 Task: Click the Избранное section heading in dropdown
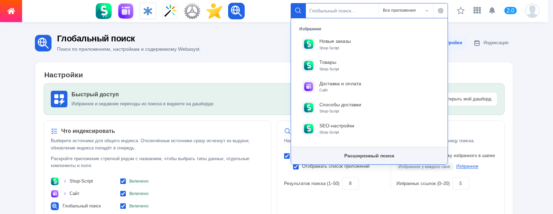tap(310, 29)
